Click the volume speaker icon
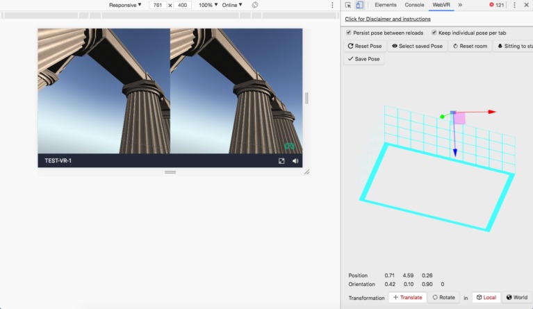The width and height of the screenshot is (533, 309). click(295, 161)
